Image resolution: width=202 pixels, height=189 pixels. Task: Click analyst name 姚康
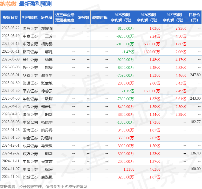49,67
